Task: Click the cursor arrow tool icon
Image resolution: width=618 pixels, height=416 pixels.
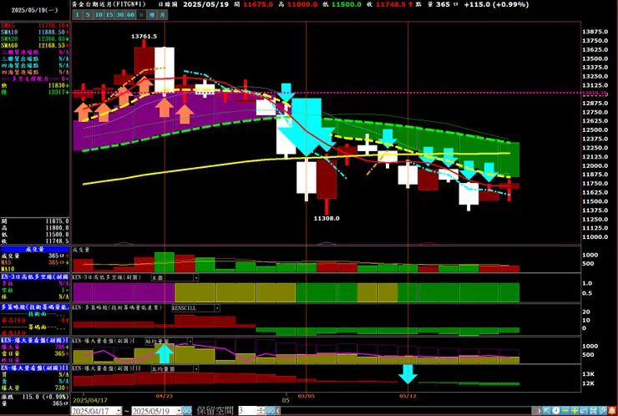Action: tap(547, 411)
